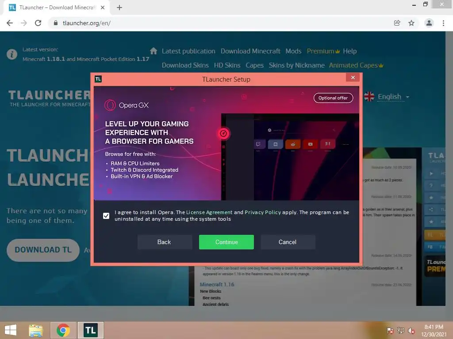Open the Minecraft 1.16 heading link
Viewport: 453px width, 339px height.
pos(217,285)
